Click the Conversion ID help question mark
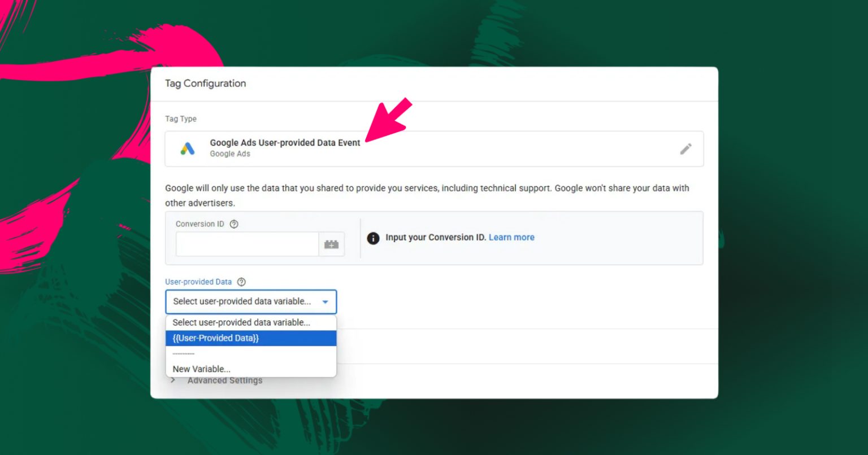 [234, 224]
